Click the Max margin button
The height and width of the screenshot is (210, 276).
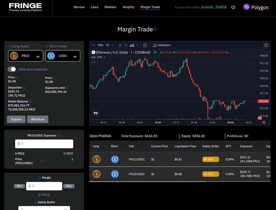click(69, 186)
